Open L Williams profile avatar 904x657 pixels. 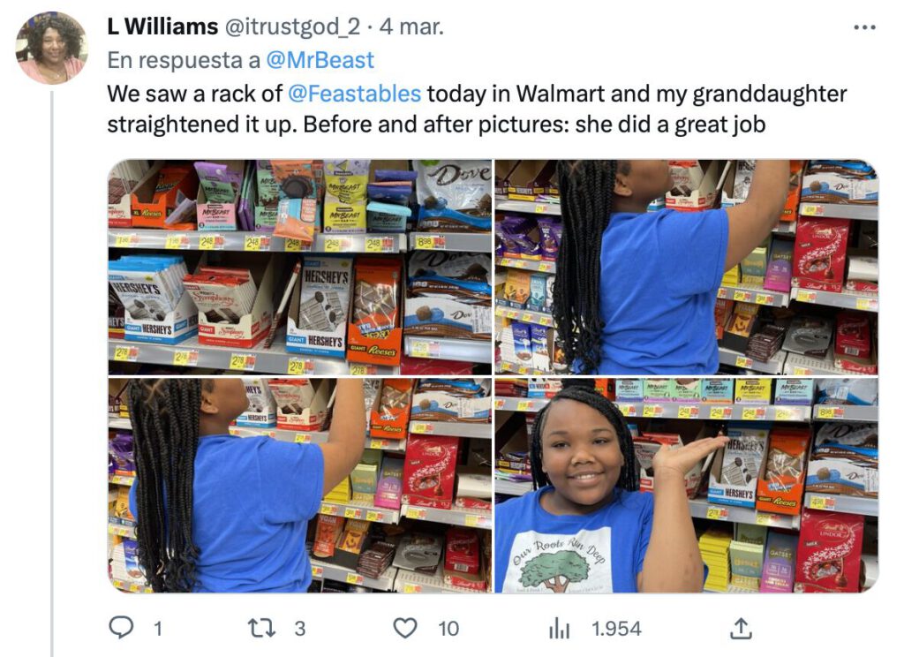coord(52,49)
